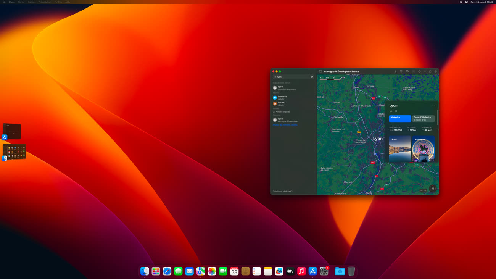Click Créer l'itinéraire à partir d'ici

click(x=423, y=119)
